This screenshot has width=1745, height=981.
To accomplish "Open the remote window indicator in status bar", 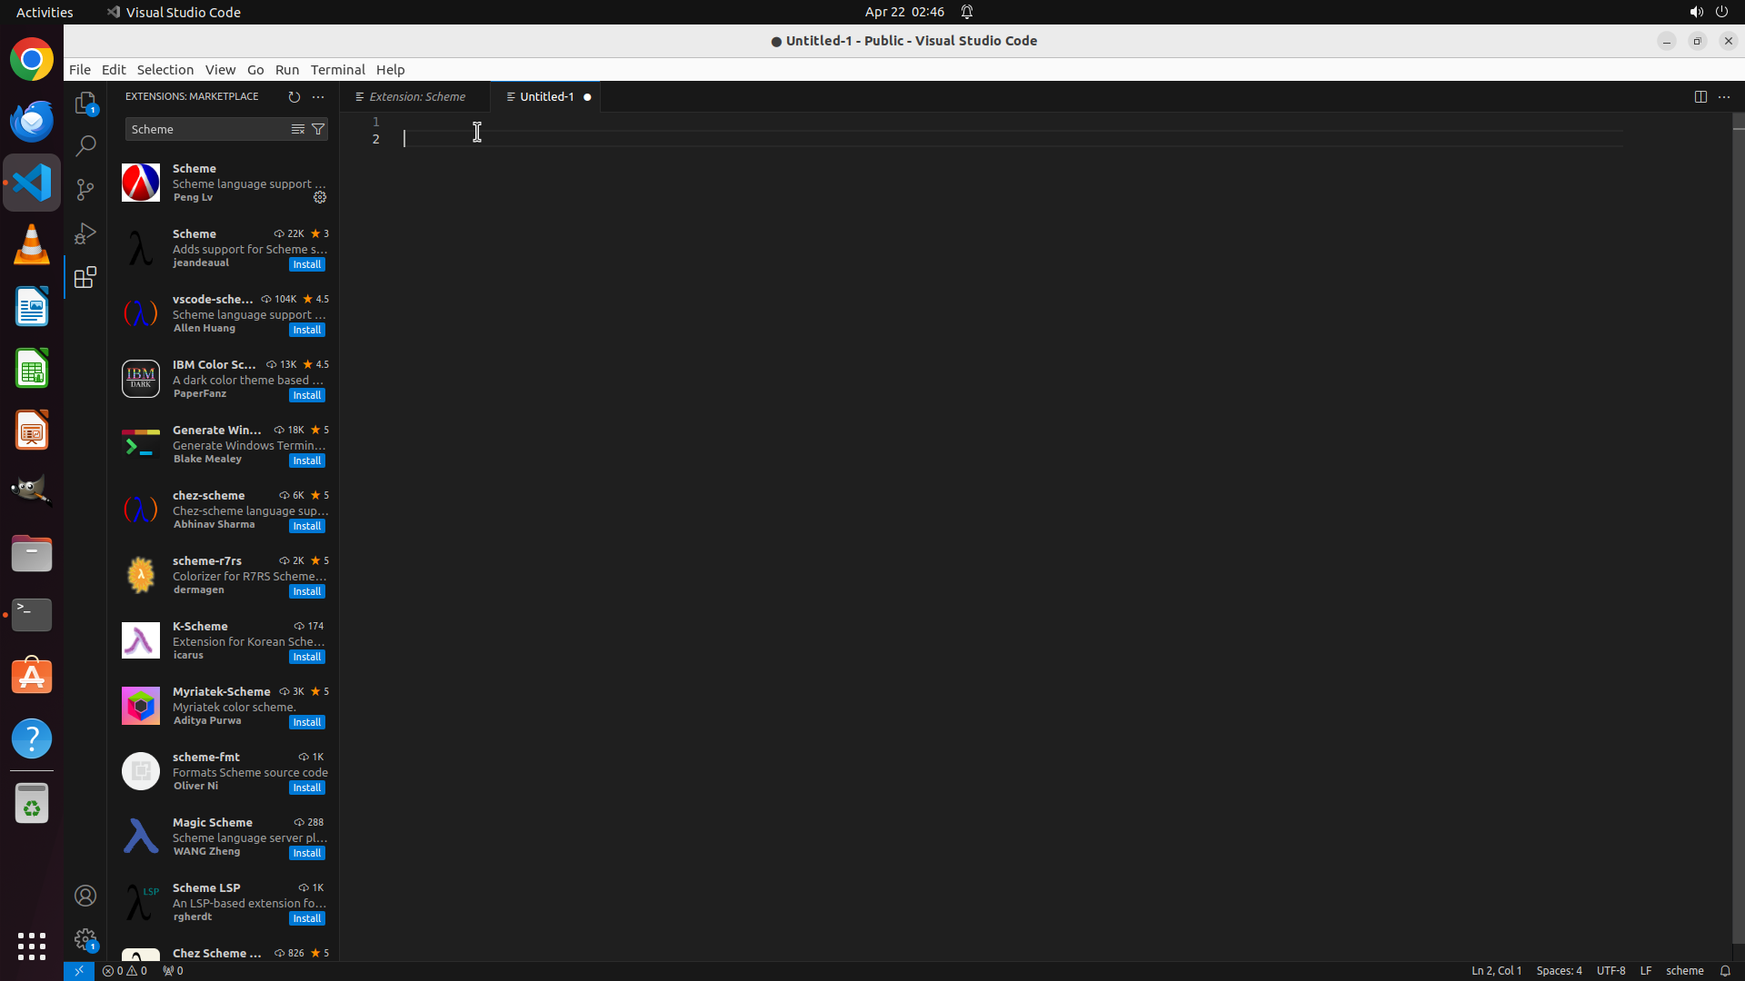I will (x=79, y=970).
